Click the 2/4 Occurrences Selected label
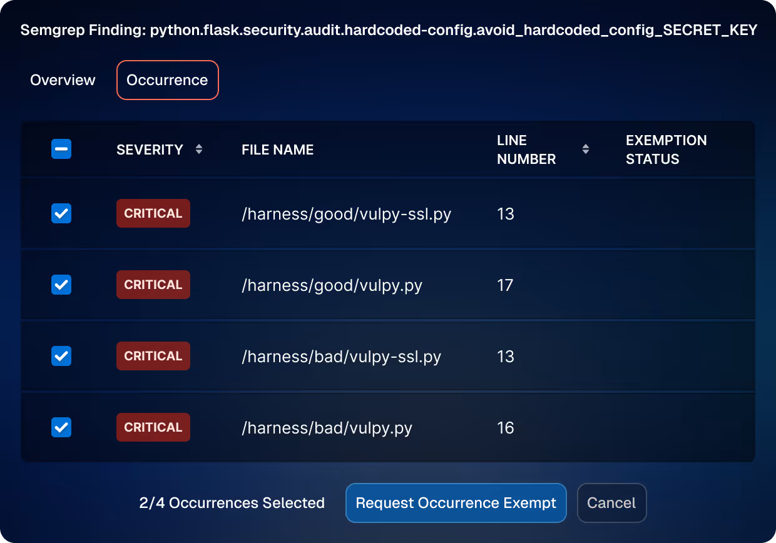 click(232, 502)
